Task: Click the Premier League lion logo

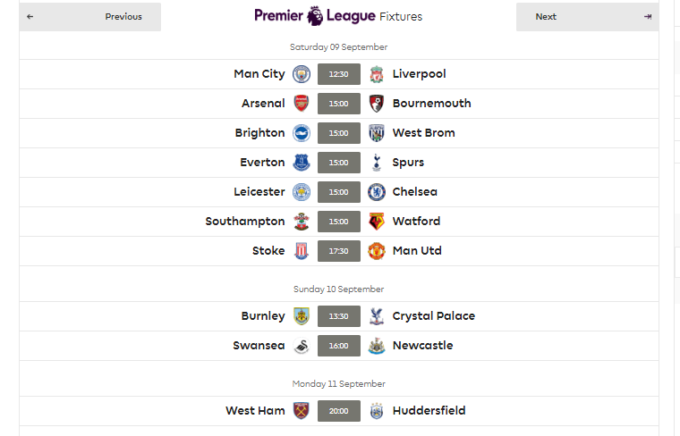Action: (x=315, y=16)
